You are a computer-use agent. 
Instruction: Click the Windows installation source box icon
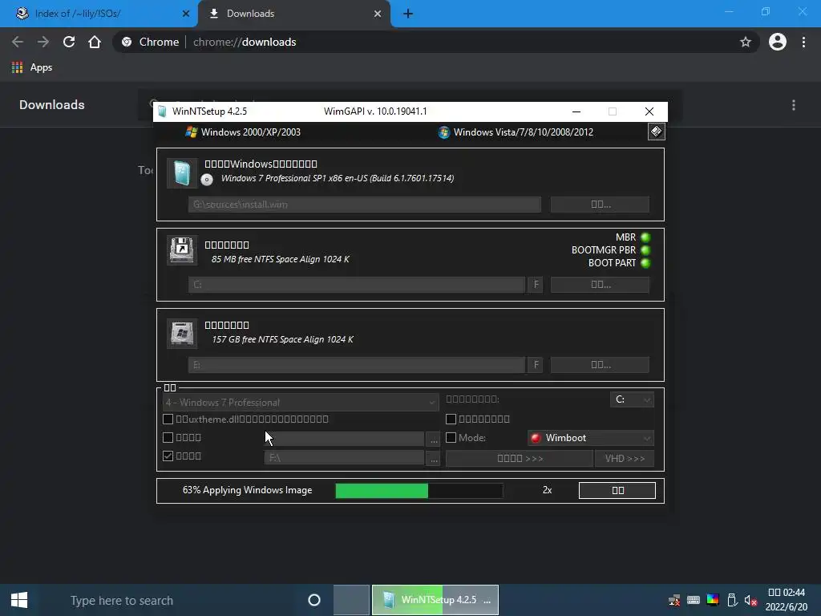[182, 173]
